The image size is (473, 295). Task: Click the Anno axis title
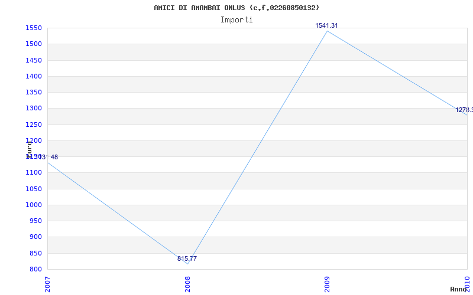pos(459,289)
